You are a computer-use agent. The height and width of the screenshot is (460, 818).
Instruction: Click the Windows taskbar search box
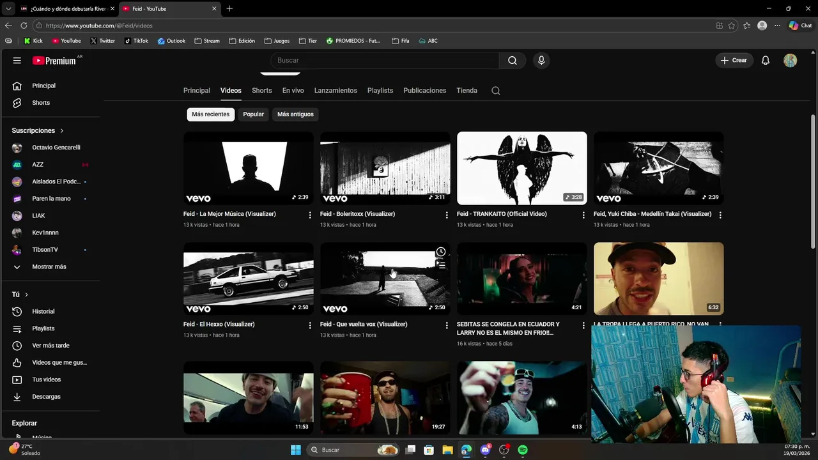tap(353, 450)
